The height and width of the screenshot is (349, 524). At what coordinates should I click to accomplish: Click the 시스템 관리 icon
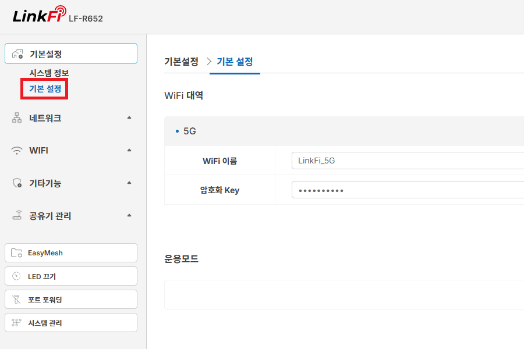[x=16, y=323]
